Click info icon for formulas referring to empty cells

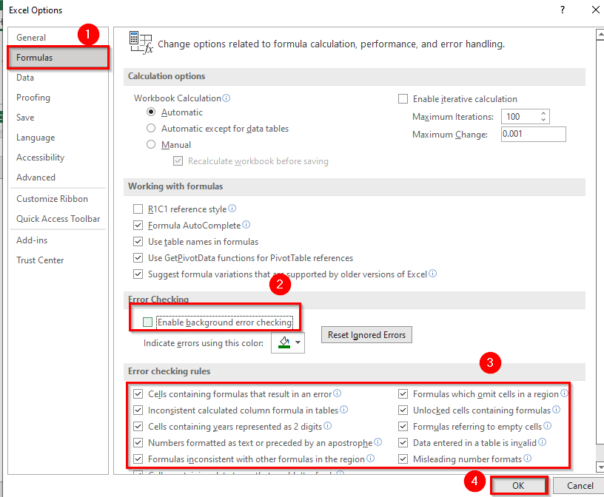(548, 426)
